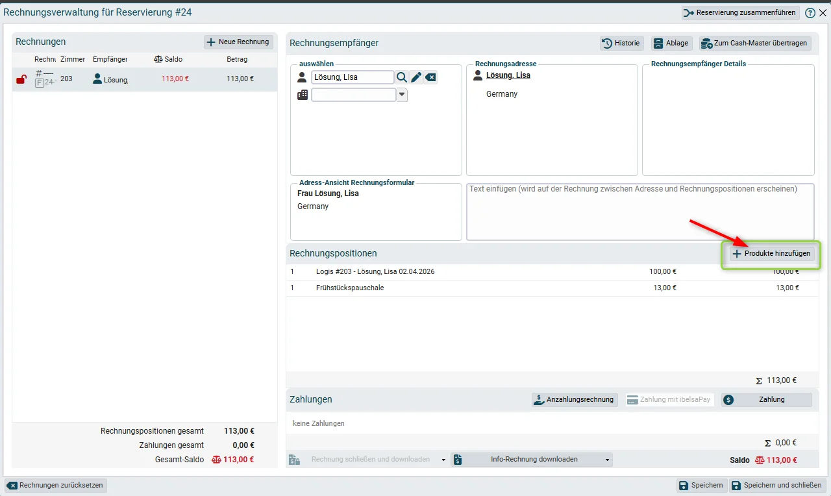Add products via Produkte hinzufügen

772,254
